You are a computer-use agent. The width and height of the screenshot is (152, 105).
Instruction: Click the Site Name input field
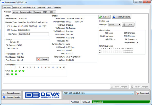tap(33, 34)
